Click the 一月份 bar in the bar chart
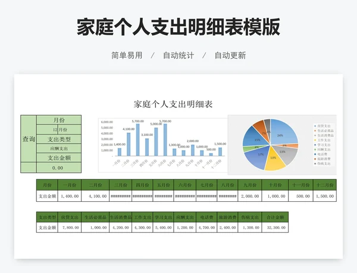 coord(120,152)
